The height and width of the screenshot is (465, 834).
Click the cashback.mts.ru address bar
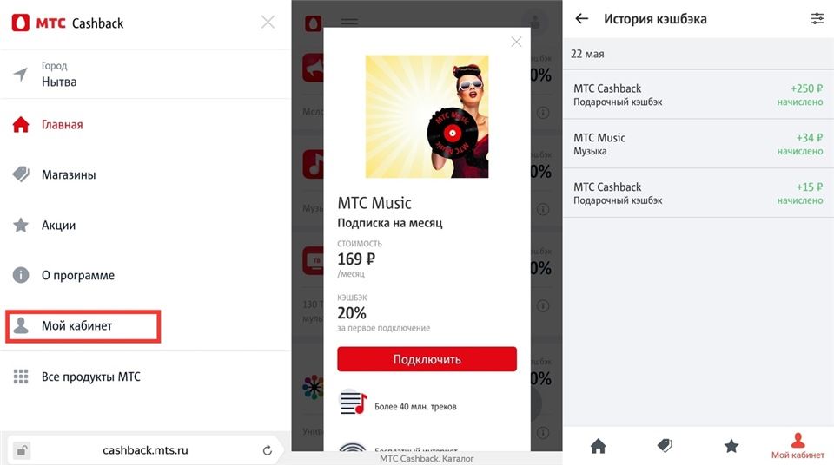[145, 450]
